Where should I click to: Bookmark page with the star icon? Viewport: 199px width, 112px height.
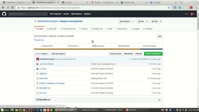click(169, 8)
